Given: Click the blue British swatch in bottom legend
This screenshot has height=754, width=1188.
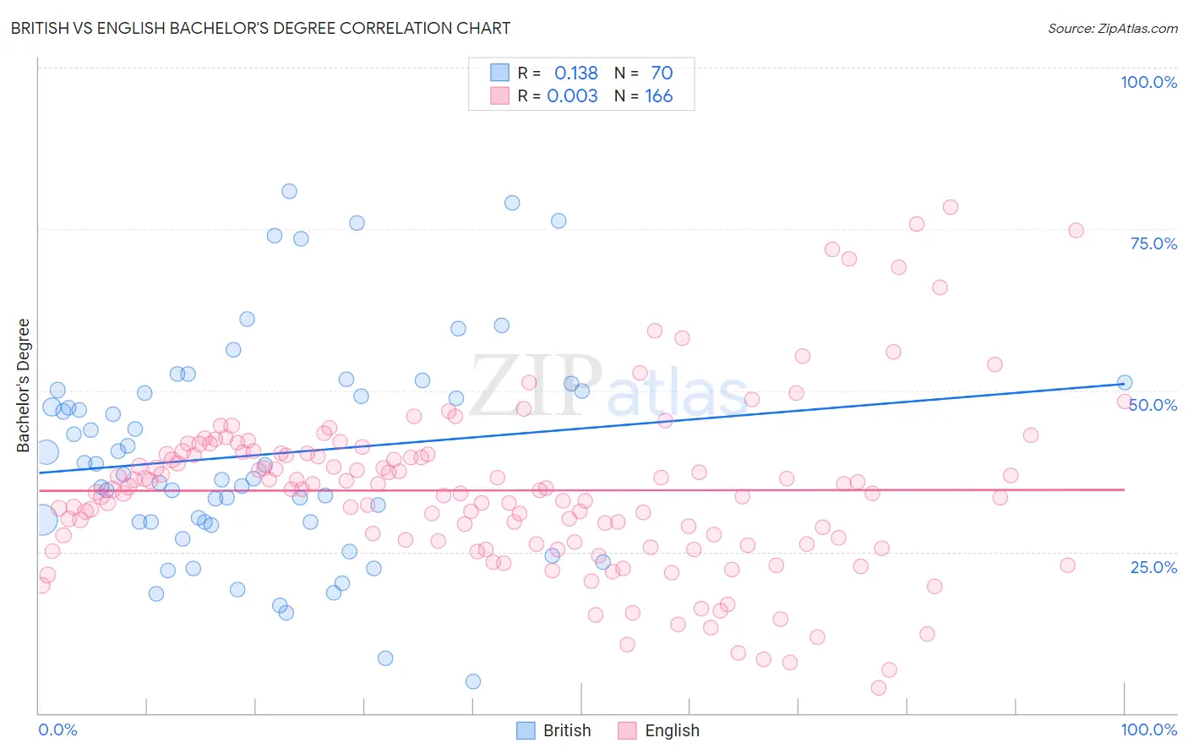Looking at the screenshot, I should point(526,730).
